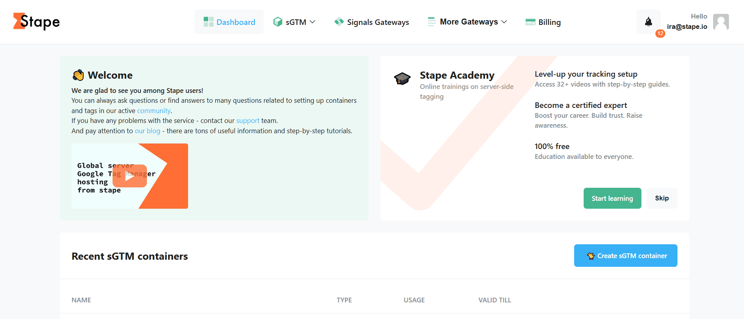Click the Hello greeting text
744x319 pixels.
pos(699,16)
